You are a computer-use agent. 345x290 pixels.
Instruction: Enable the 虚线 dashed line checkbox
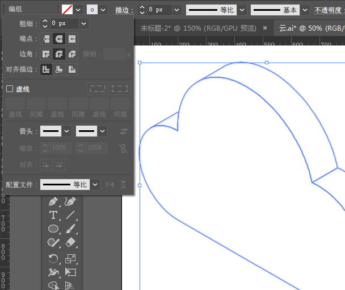[10, 89]
